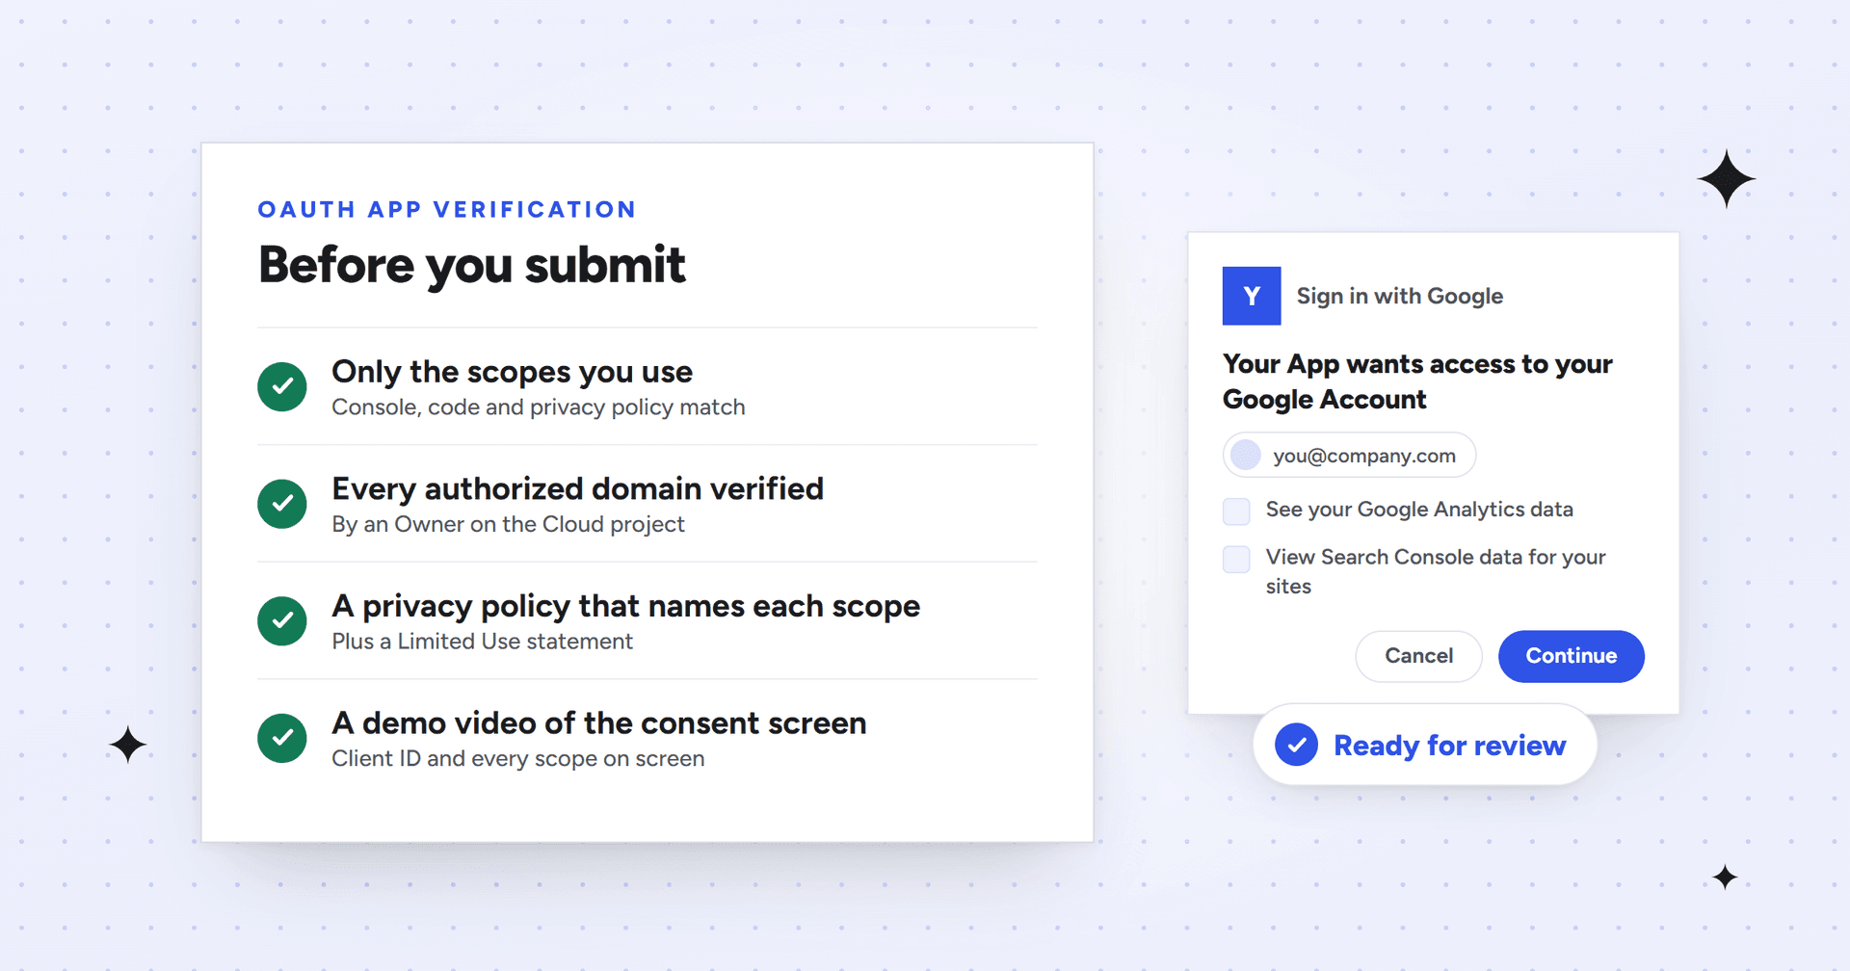Image resolution: width=1850 pixels, height=971 pixels.
Task: Click 'A privacy policy that names each scope' title
Action: click(x=626, y=606)
